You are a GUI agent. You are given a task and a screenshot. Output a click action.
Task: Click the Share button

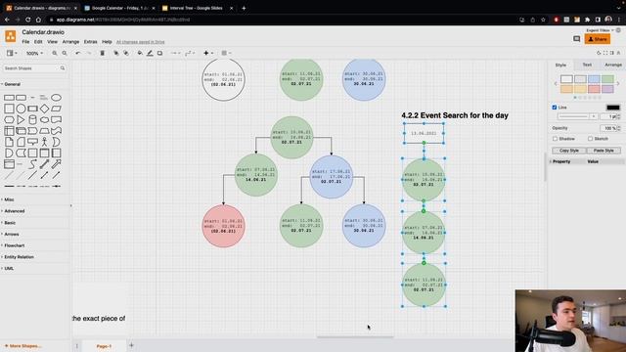pos(598,39)
